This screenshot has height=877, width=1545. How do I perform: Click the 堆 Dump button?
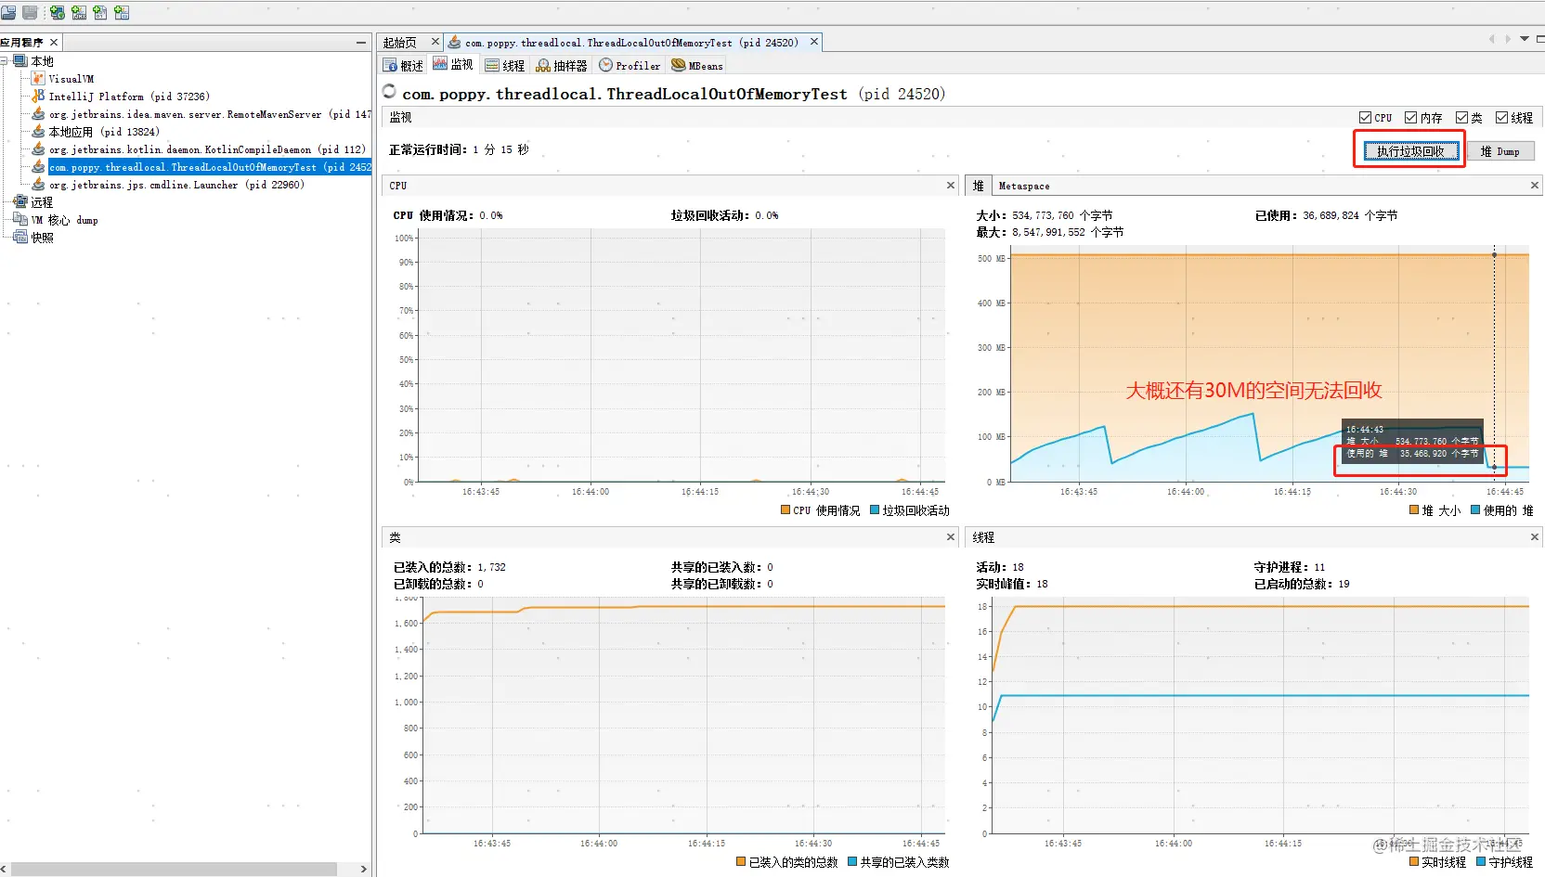click(1500, 151)
